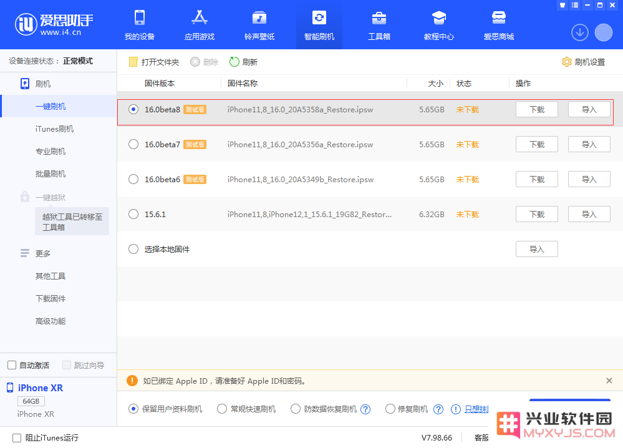Choose 常规快速刷机 option
623x448 pixels.
222,409
